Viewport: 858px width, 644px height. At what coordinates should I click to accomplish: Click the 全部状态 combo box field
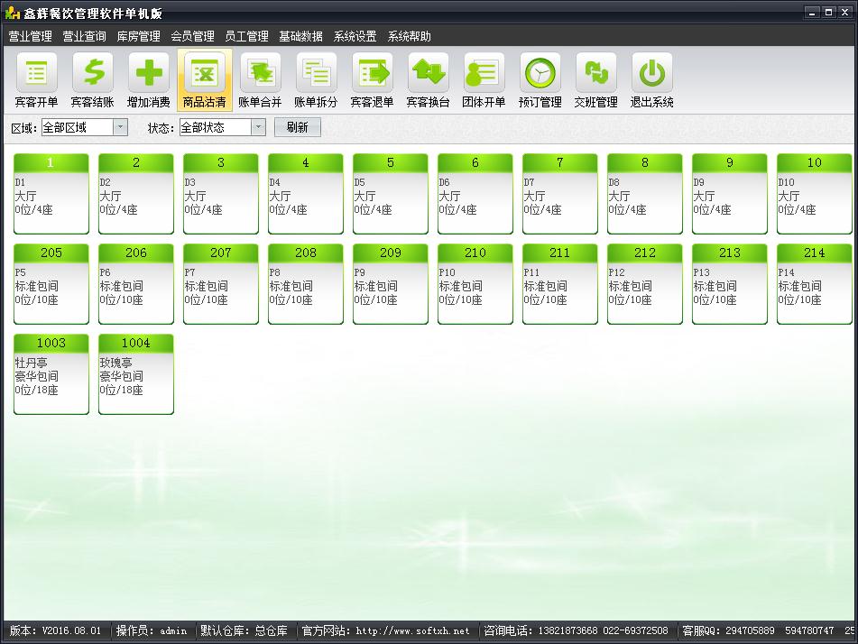223,127
